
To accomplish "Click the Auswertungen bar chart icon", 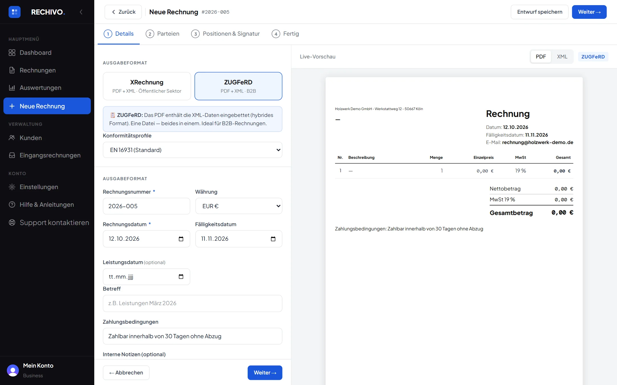I will (12, 88).
